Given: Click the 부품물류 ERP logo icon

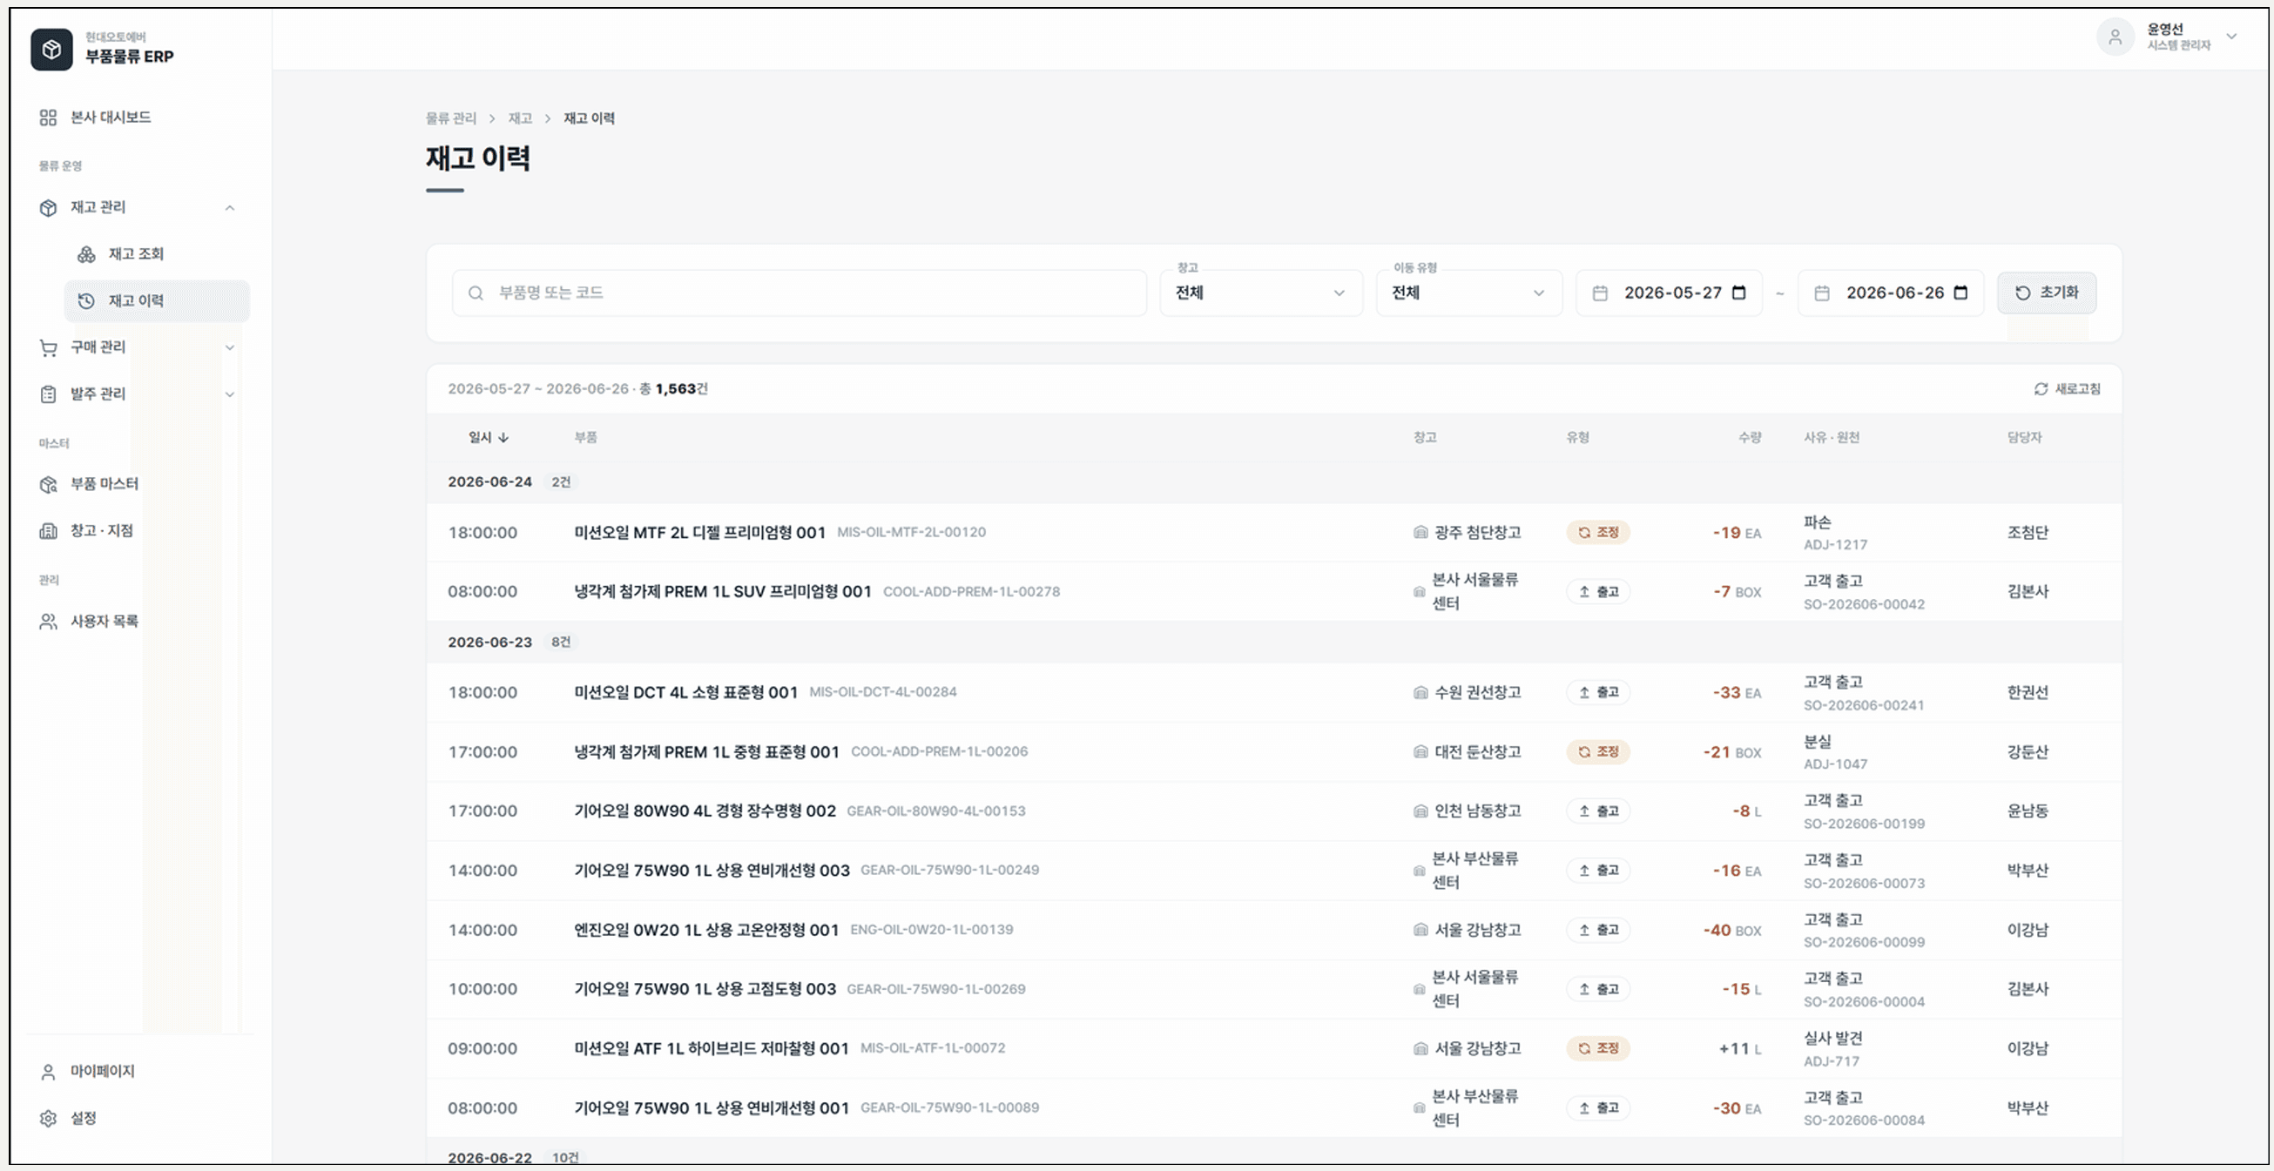Looking at the screenshot, I should (x=51, y=49).
